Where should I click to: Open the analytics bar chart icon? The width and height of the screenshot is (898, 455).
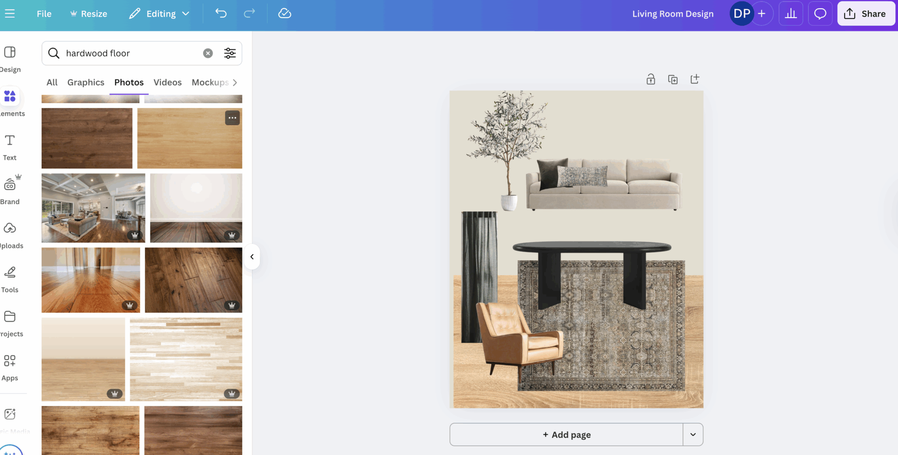click(791, 14)
